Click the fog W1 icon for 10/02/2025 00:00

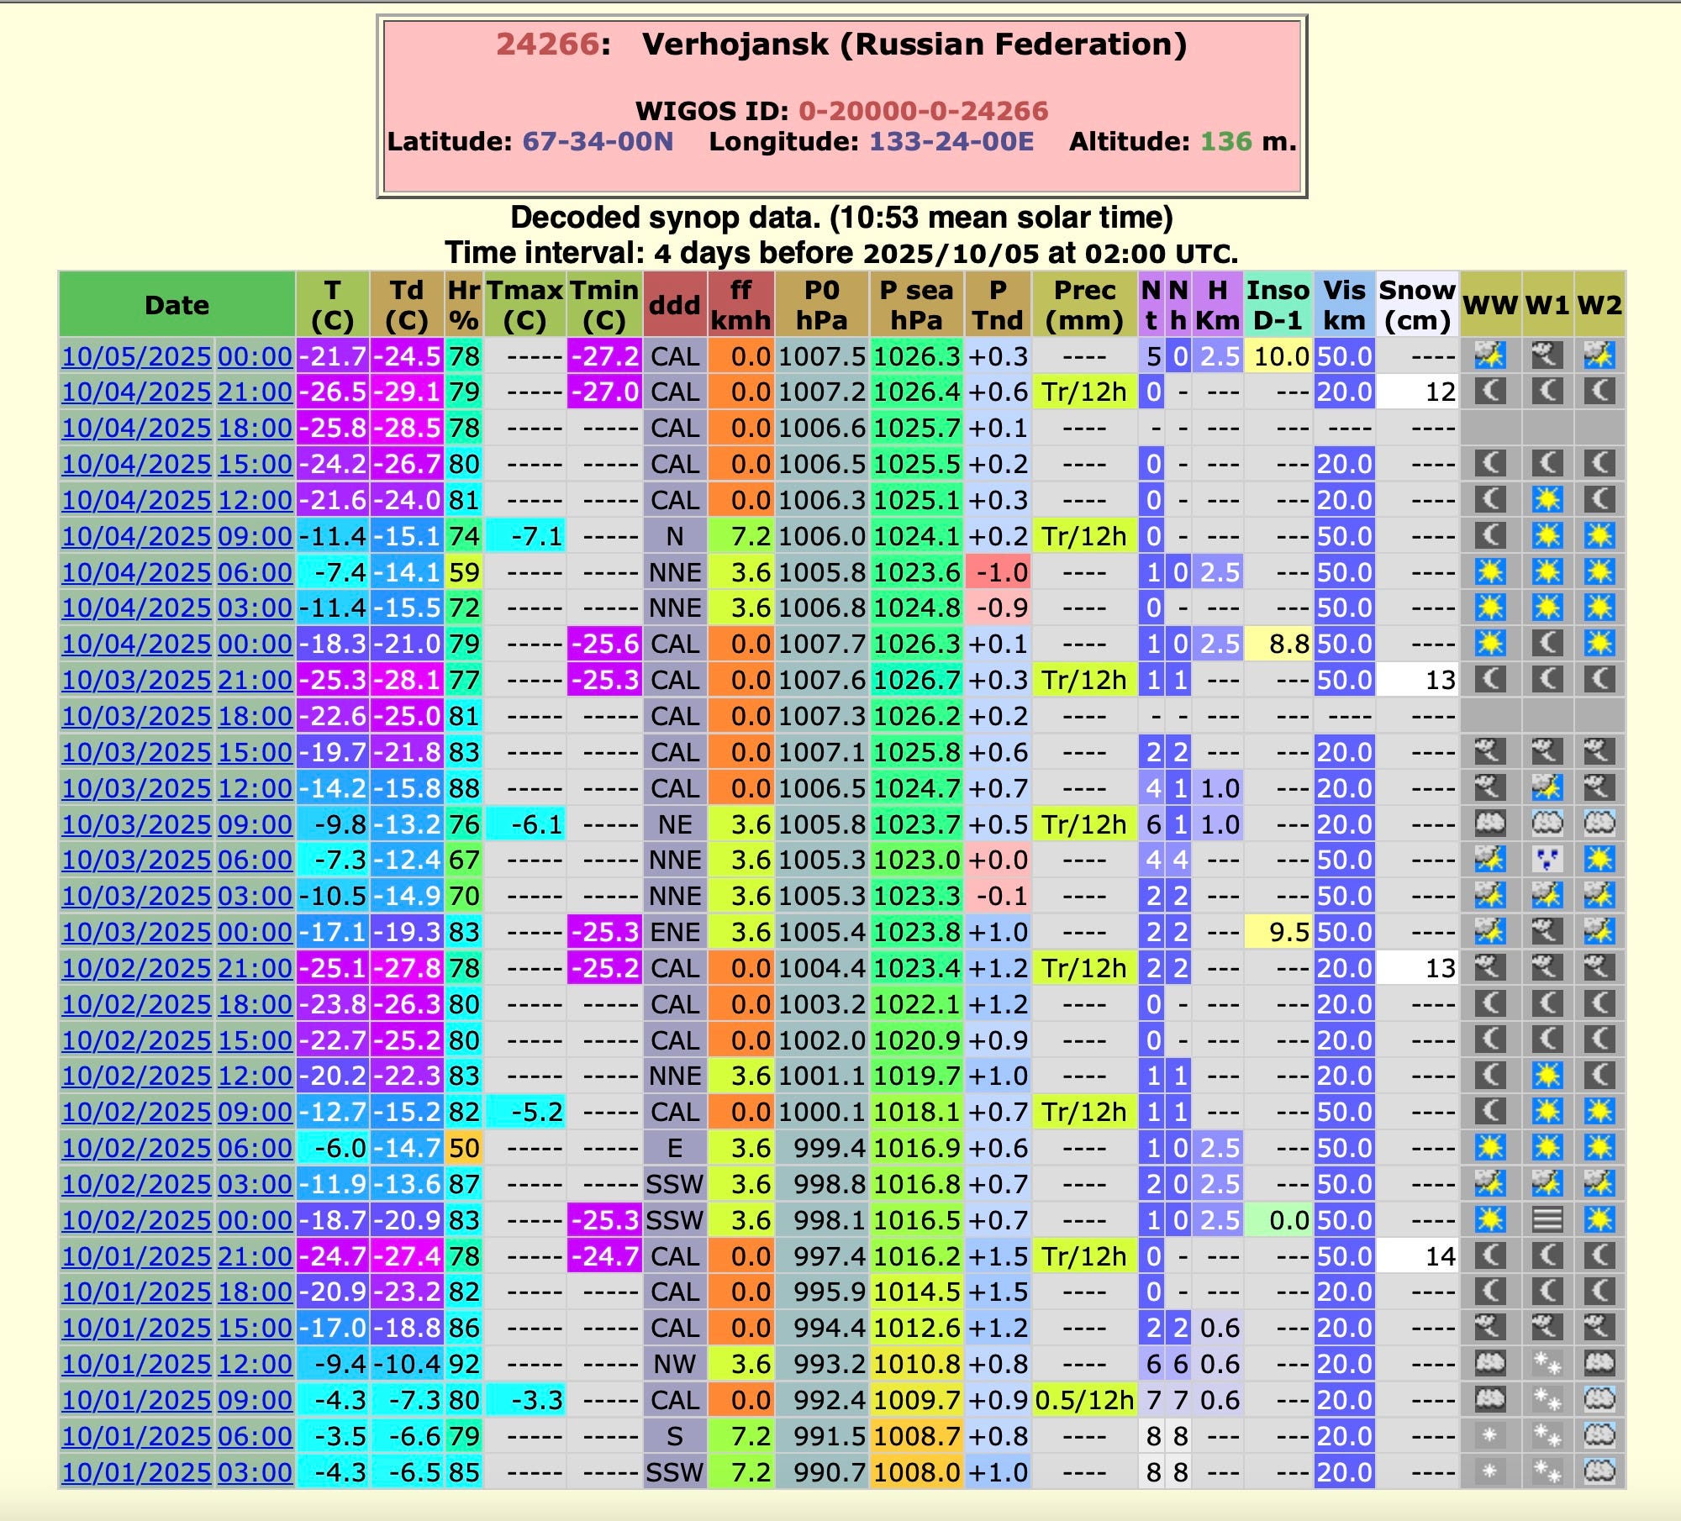pos(1547,1219)
